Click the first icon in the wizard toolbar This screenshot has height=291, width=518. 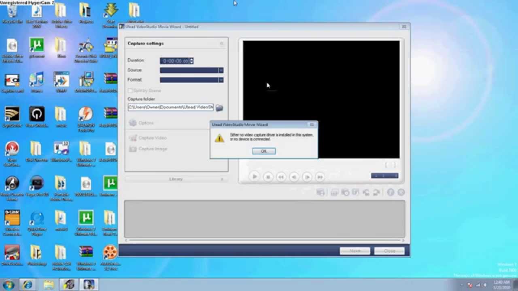[x=321, y=192]
